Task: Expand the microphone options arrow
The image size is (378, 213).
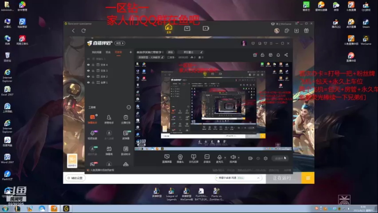Action: (x=225, y=158)
